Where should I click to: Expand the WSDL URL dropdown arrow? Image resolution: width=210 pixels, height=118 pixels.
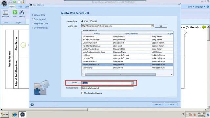pos(152,26)
